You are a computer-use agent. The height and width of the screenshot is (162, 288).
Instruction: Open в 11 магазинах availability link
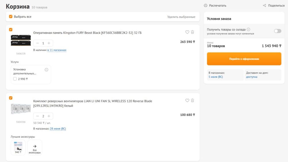tap(57, 50)
